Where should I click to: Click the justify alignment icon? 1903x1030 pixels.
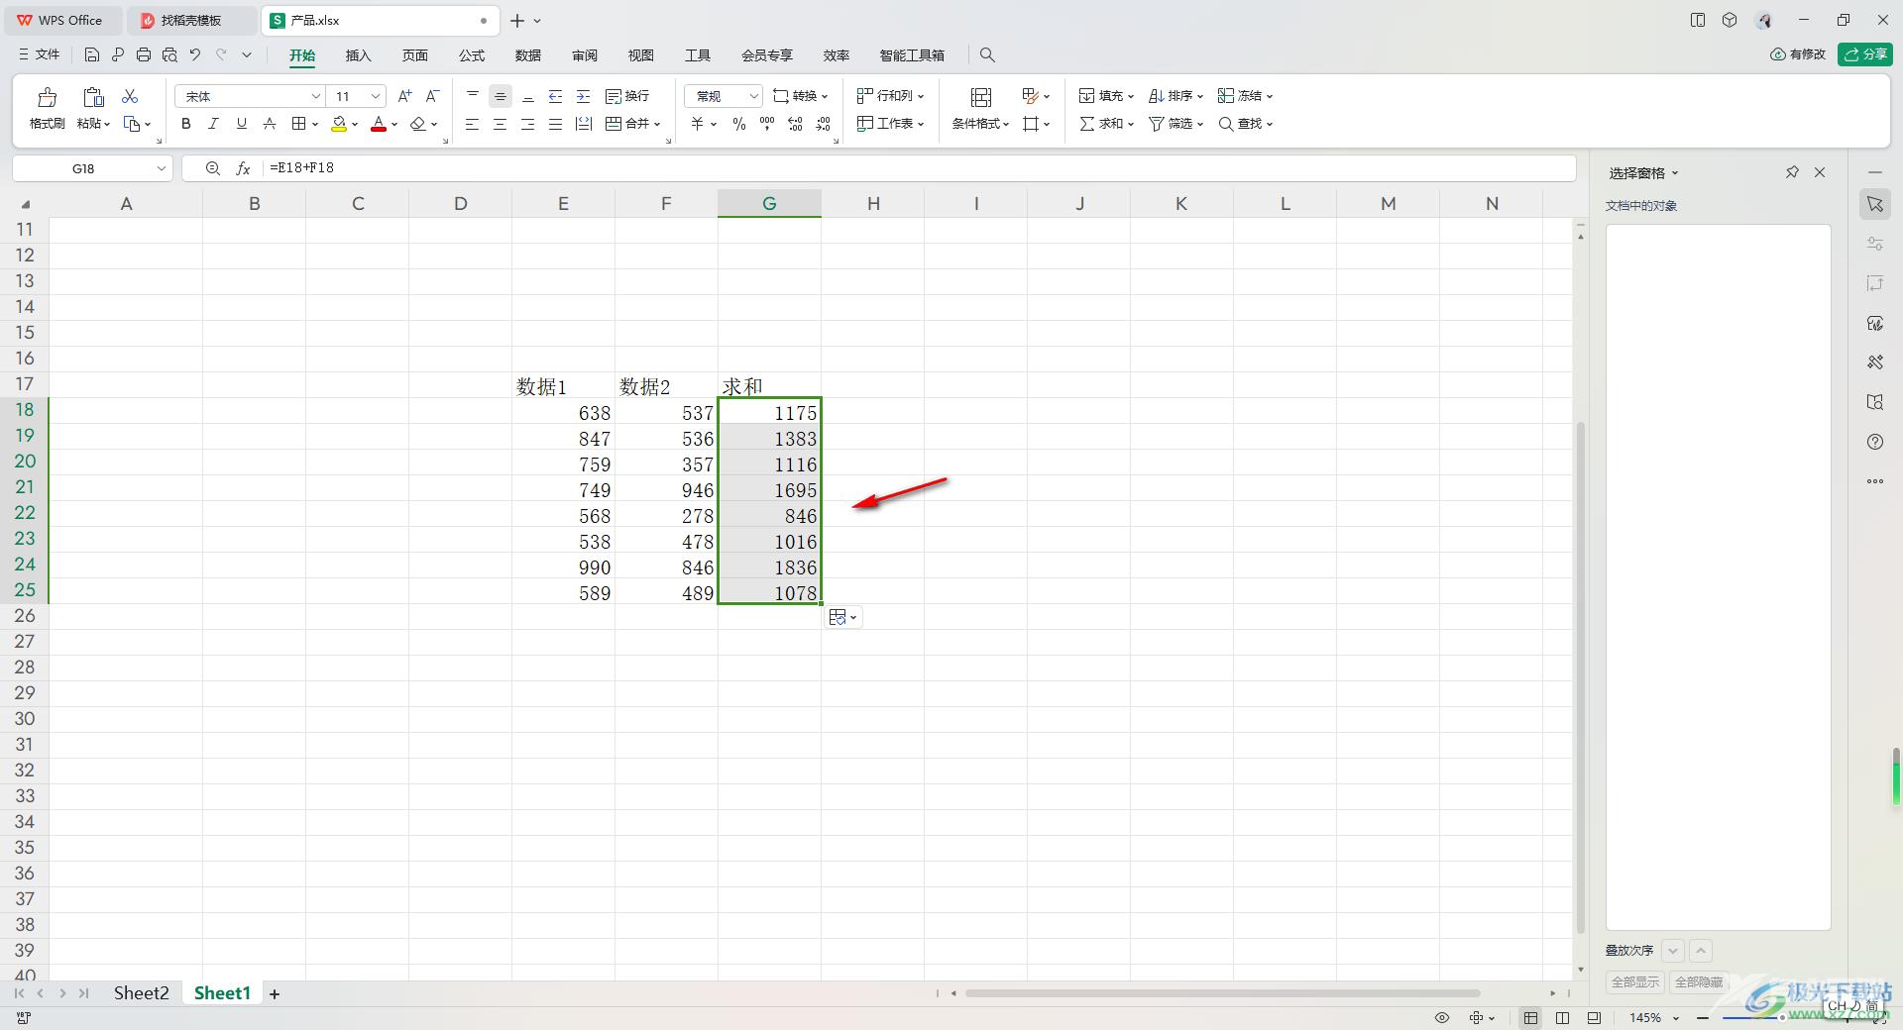coord(556,124)
